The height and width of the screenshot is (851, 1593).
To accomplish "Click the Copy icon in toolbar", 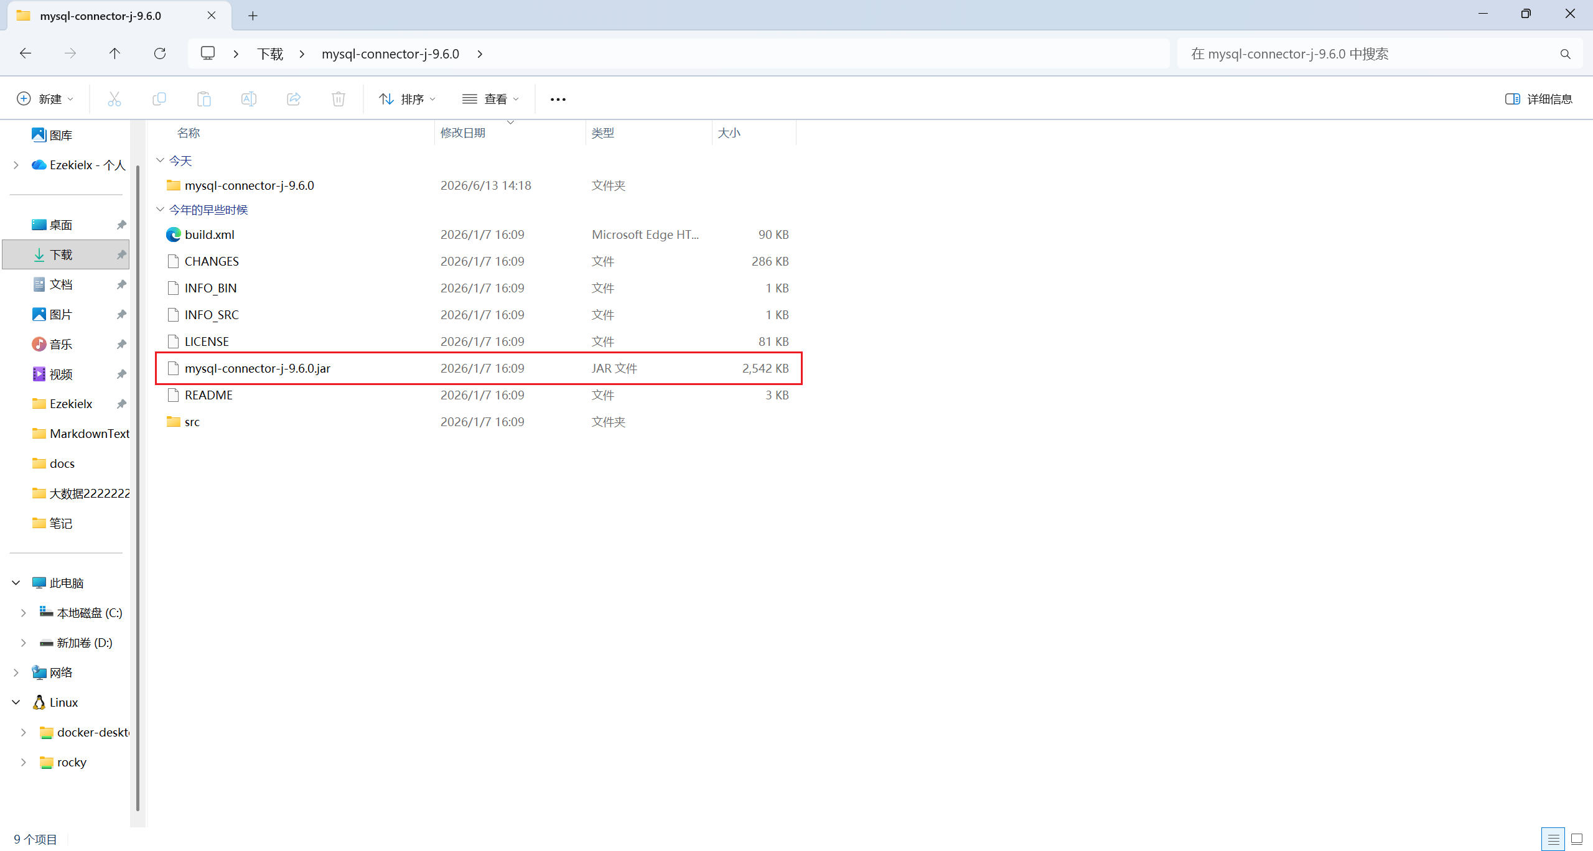I will click(x=159, y=99).
